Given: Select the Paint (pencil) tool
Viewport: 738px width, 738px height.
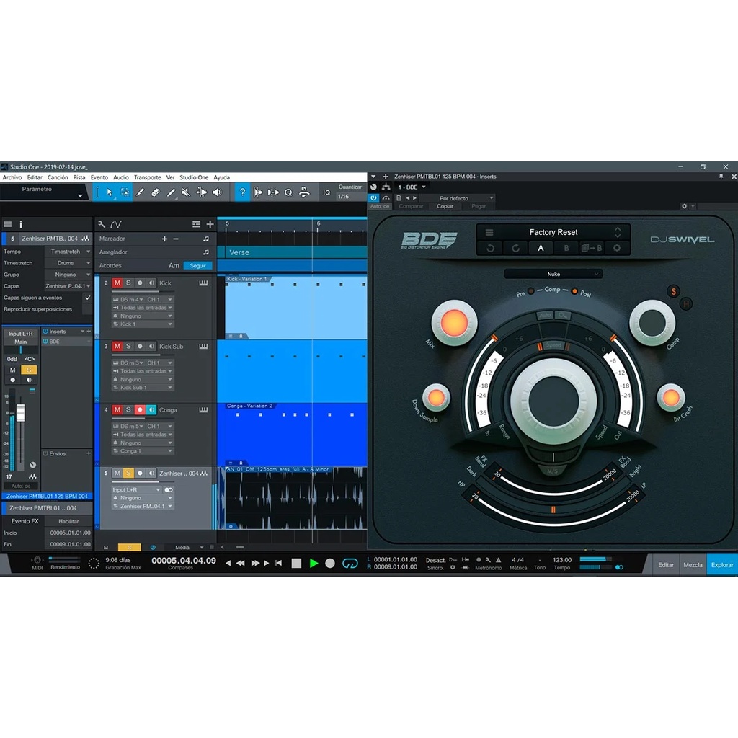Looking at the screenshot, I should tap(141, 192).
